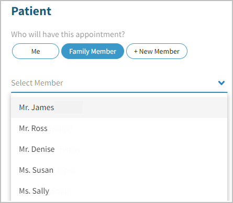The image size is (233, 203).
Task: Select the Family Member option
Action: pyautogui.click(x=93, y=51)
